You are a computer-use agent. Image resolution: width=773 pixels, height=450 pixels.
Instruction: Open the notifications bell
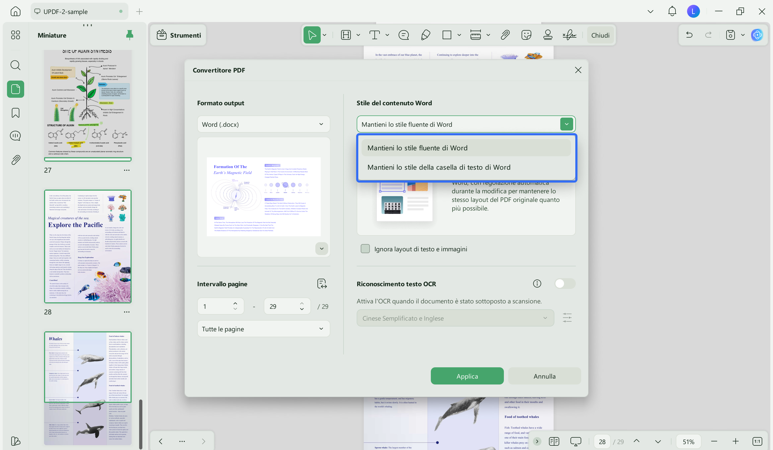pos(672,11)
